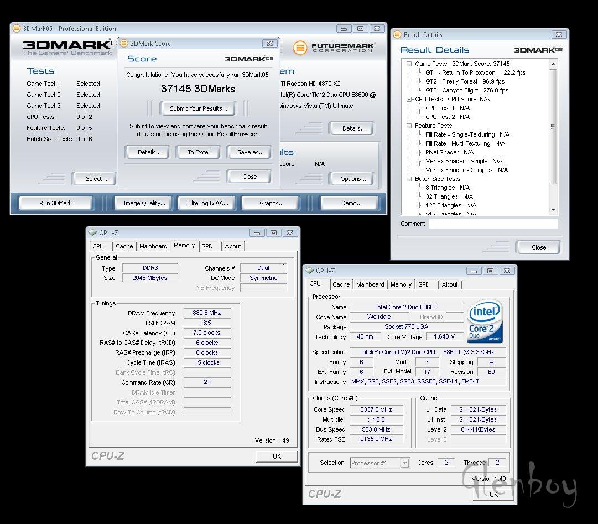This screenshot has height=524, width=598.
Task: Collapse the Game Tests tree node
Action: click(409, 64)
